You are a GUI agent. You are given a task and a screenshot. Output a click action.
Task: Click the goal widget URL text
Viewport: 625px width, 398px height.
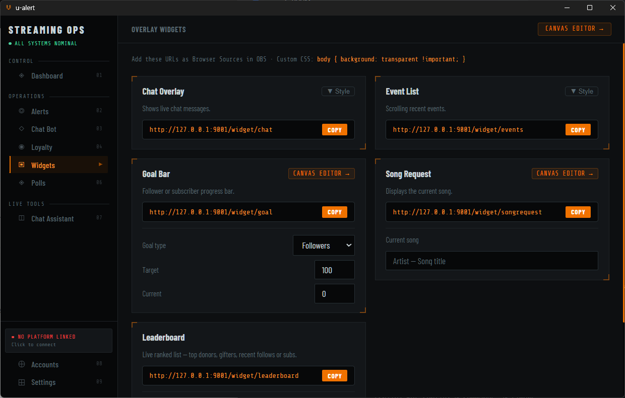pos(211,212)
